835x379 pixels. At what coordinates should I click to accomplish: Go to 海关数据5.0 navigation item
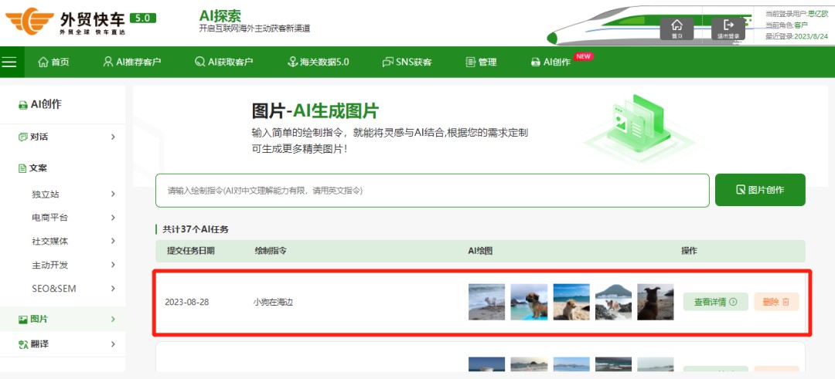point(318,63)
